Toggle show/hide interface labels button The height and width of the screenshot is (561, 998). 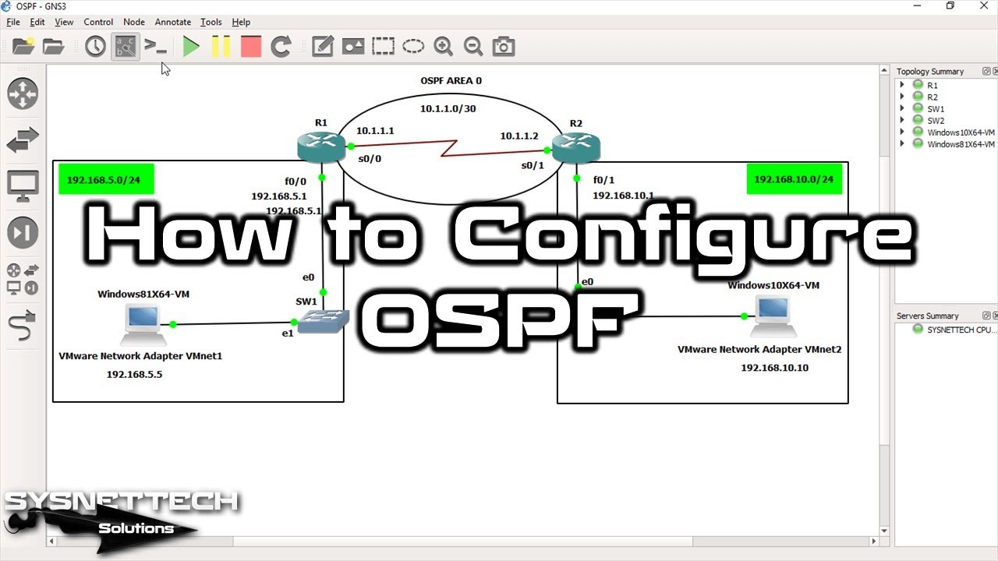125,47
